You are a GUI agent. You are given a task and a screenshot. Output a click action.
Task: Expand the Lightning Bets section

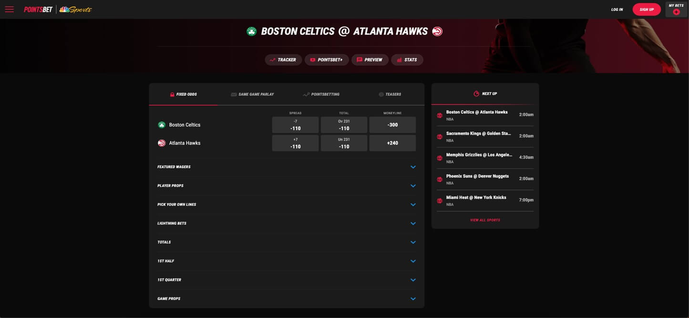[287, 223]
